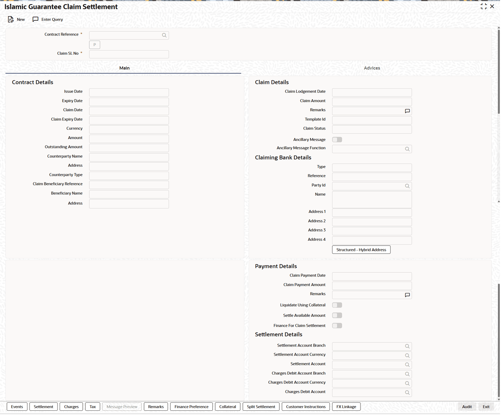Open the Remarks subscreen button
The height and width of the screenshot is (415, 501).
click(x=156, y=407)
